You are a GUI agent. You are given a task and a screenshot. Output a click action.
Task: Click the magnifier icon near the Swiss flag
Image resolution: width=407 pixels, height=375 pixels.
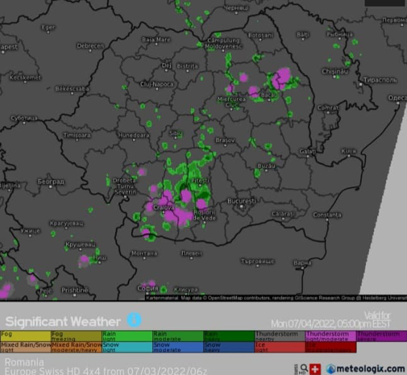(x=304, y=368)
